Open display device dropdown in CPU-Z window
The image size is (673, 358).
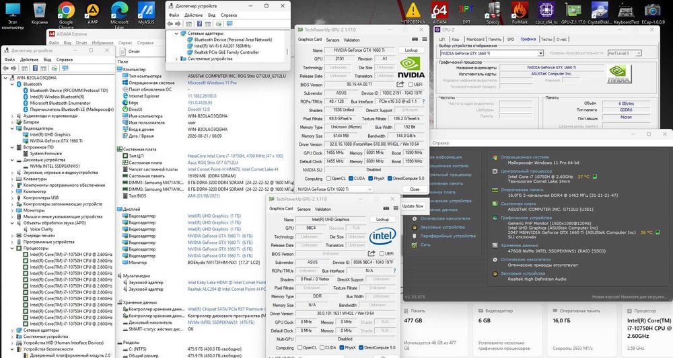click(x=492, y=53)
